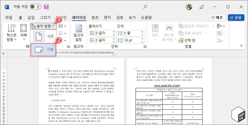Expand the 뒤로 보내기 dropdown arrow
The image size is (248, 125).
[x=206, y=33]
